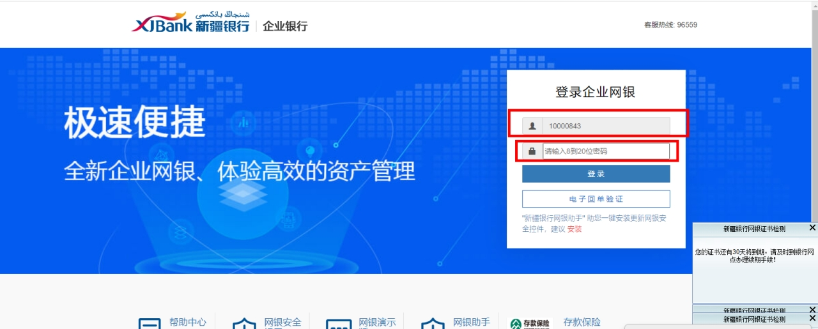Click the password field 请输入8到20位密码
Viewport: 818px width, 329px height.
(x=606, y=151)
